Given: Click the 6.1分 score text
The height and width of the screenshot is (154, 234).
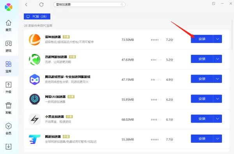Looking at the screenshot, I should (x=170, y=120).
